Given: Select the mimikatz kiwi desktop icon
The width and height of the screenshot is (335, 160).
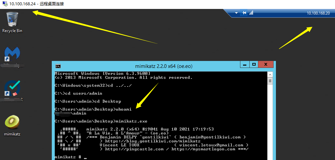Looking at the screenshot, I should coord(12,122).
